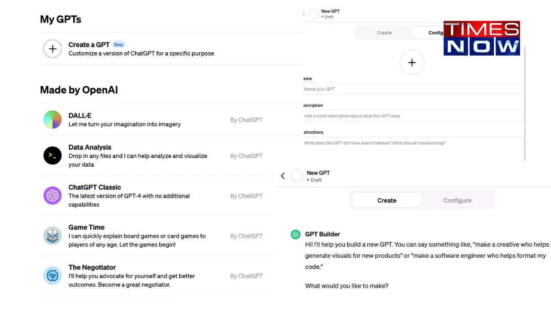Select the Create tab in upper panel
The width and height of the screenshot is (551, 310).
point(384,33)
